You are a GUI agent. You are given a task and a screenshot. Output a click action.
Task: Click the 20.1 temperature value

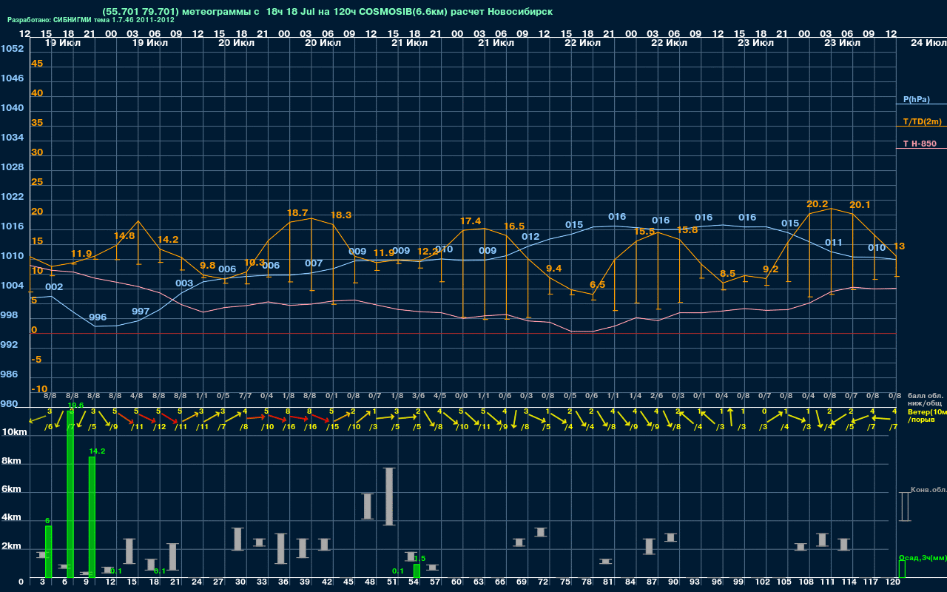[x=860, y=205]
